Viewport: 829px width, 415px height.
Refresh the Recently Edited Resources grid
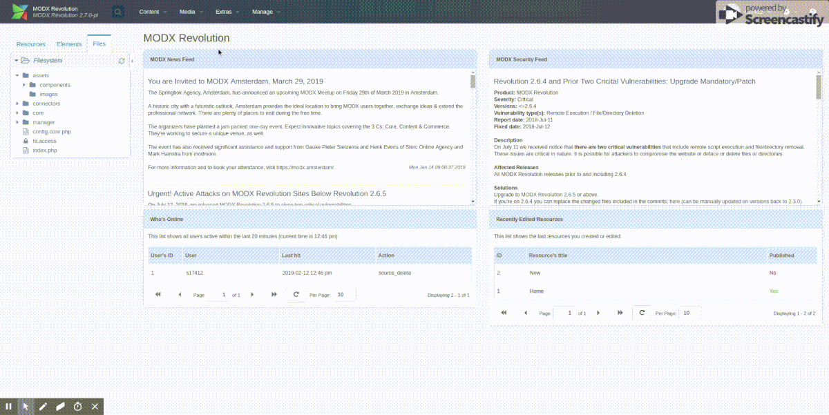pos(642,313)
